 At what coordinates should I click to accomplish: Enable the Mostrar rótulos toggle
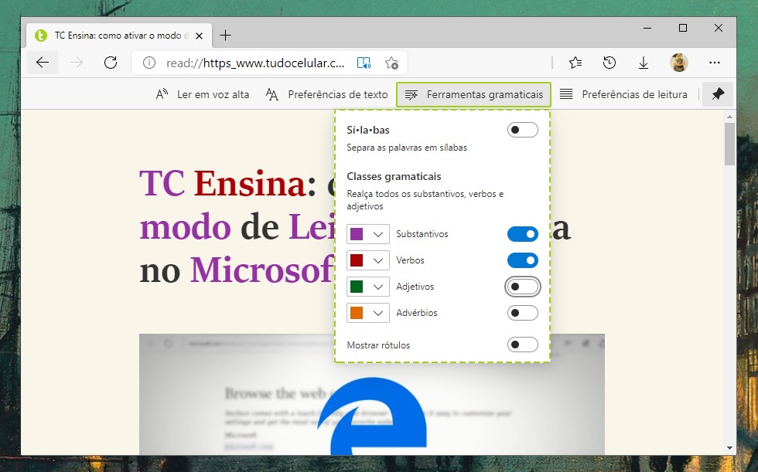coord(523,345)
